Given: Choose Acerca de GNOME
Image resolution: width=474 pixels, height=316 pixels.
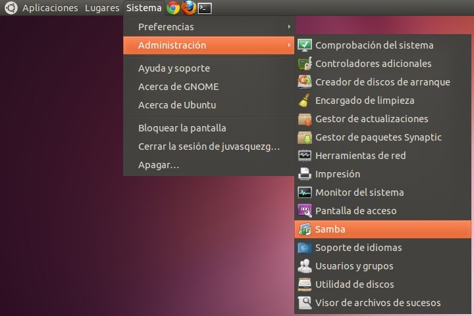Looking at the screenshot, I should (x=209, y=87).
